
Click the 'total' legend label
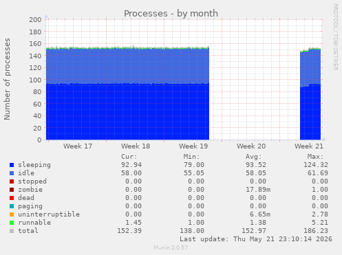pyautogui.click(x=28, y=231)
